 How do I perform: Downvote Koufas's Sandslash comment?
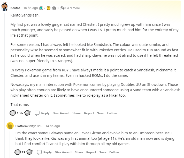tap(27, 113)
